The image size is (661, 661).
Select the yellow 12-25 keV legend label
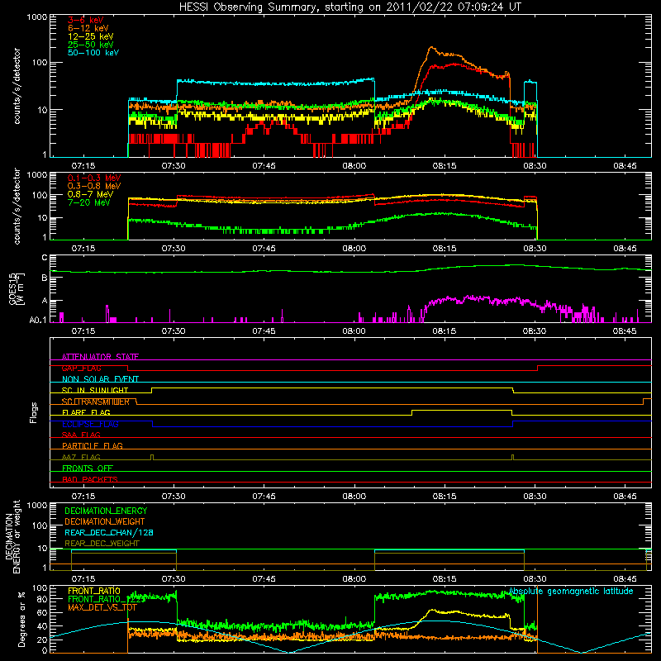(x=91, y=36)
